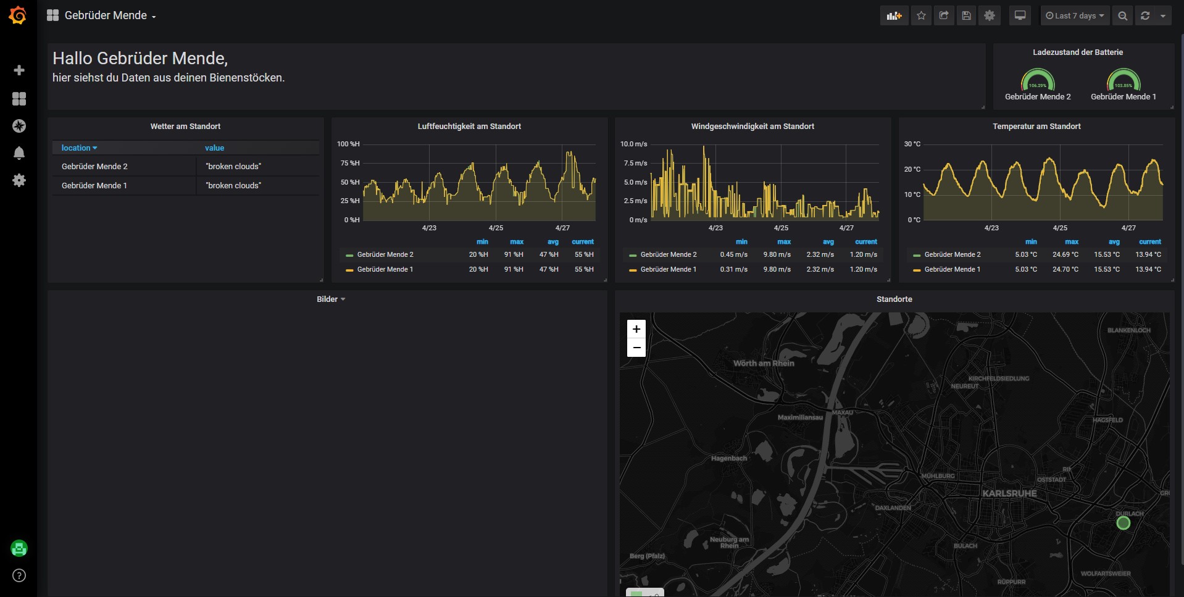Click the "broken clouds" value for Mende 1
The image size is (1184, 597).
pos(233,186)
